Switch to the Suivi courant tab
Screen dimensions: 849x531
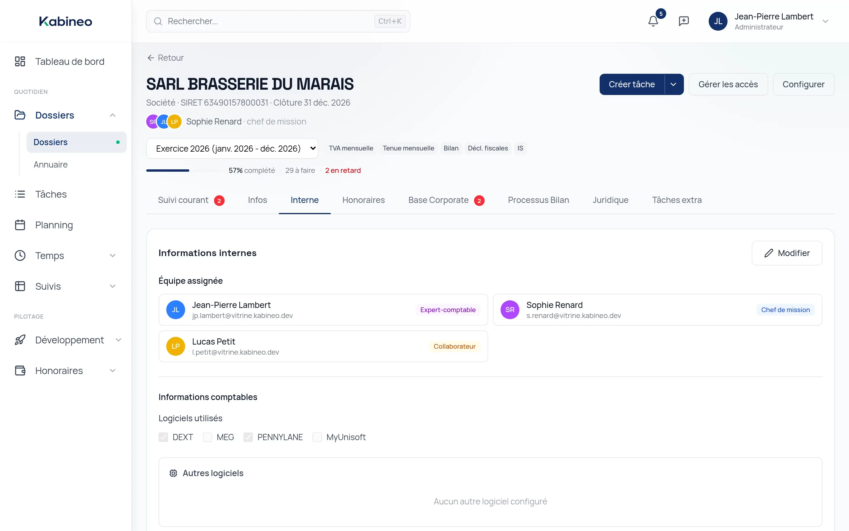click(191, 200)
